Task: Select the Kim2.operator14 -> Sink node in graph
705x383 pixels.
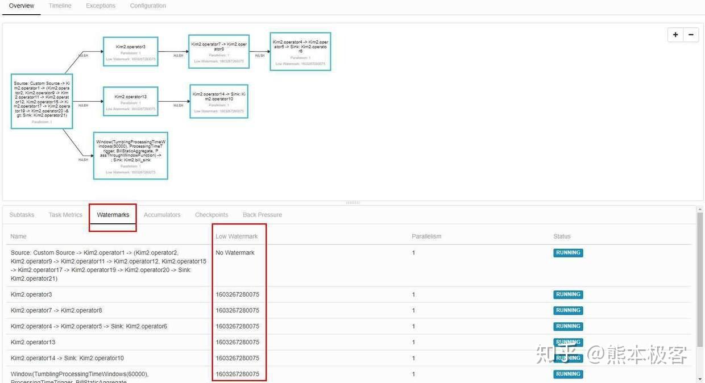Action: [219, 101]
